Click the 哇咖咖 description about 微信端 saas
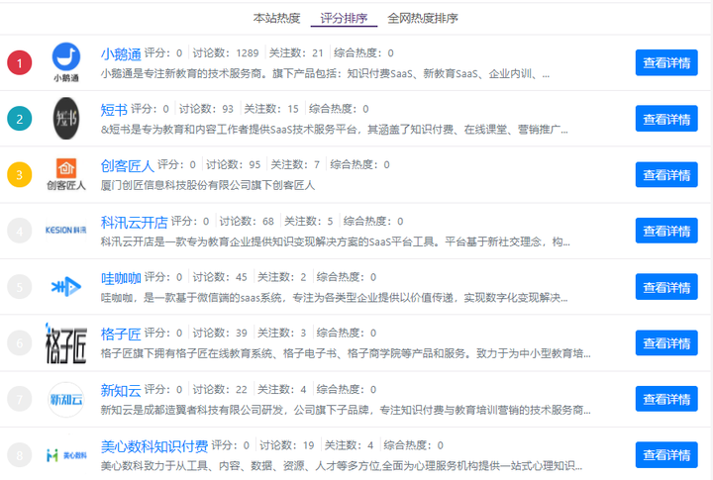713x480 pixels. pyautogui.click(x=335, y=298)
